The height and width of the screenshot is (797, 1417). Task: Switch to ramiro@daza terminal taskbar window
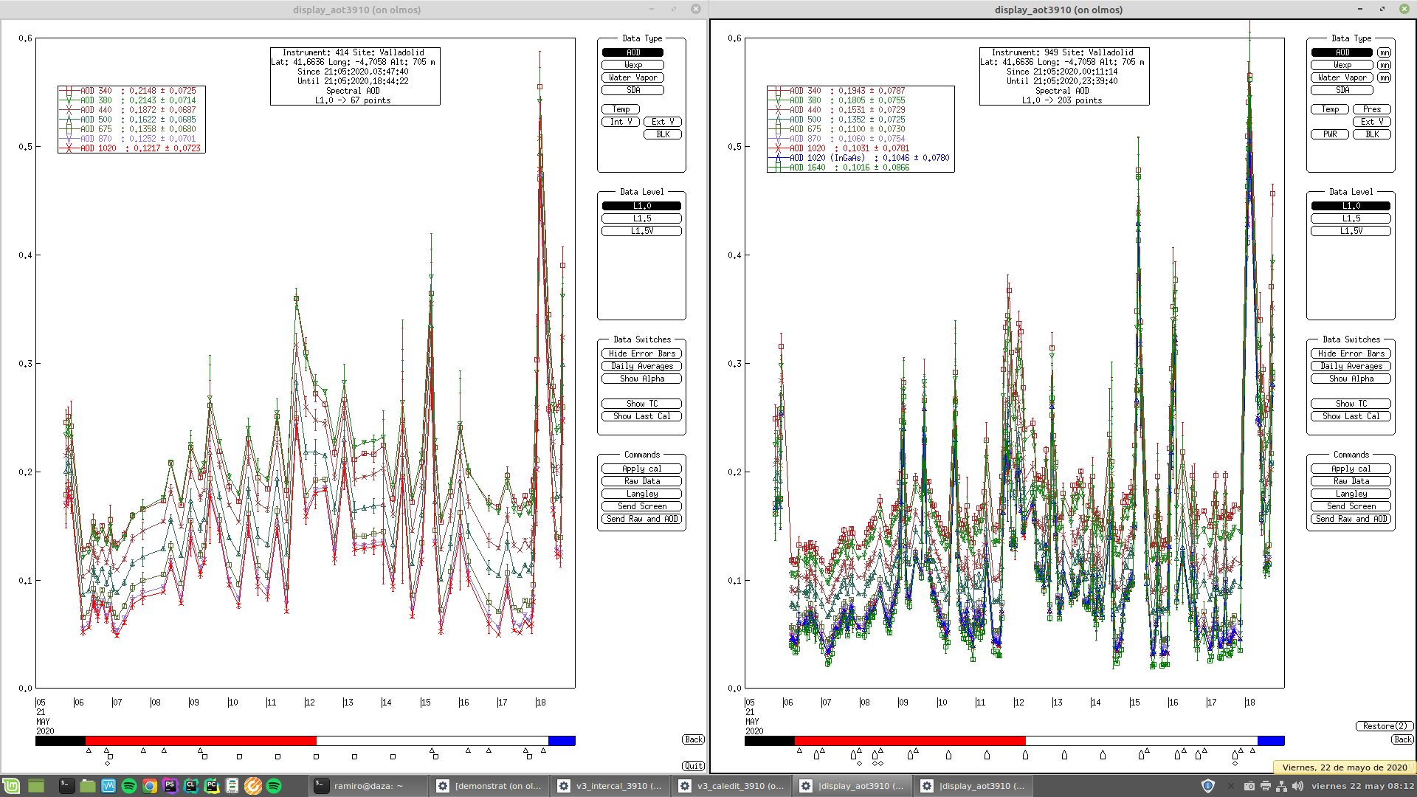click(367, 786)
